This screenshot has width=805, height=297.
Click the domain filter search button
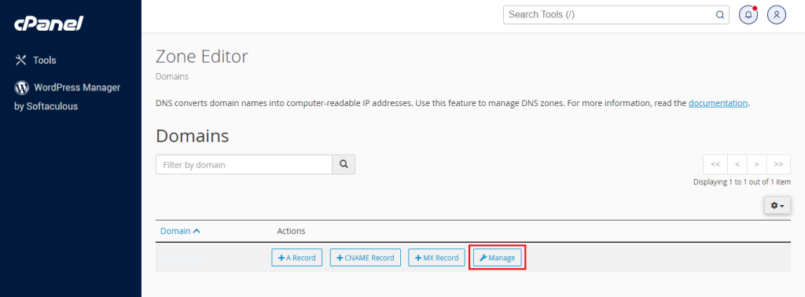[344, 165]
